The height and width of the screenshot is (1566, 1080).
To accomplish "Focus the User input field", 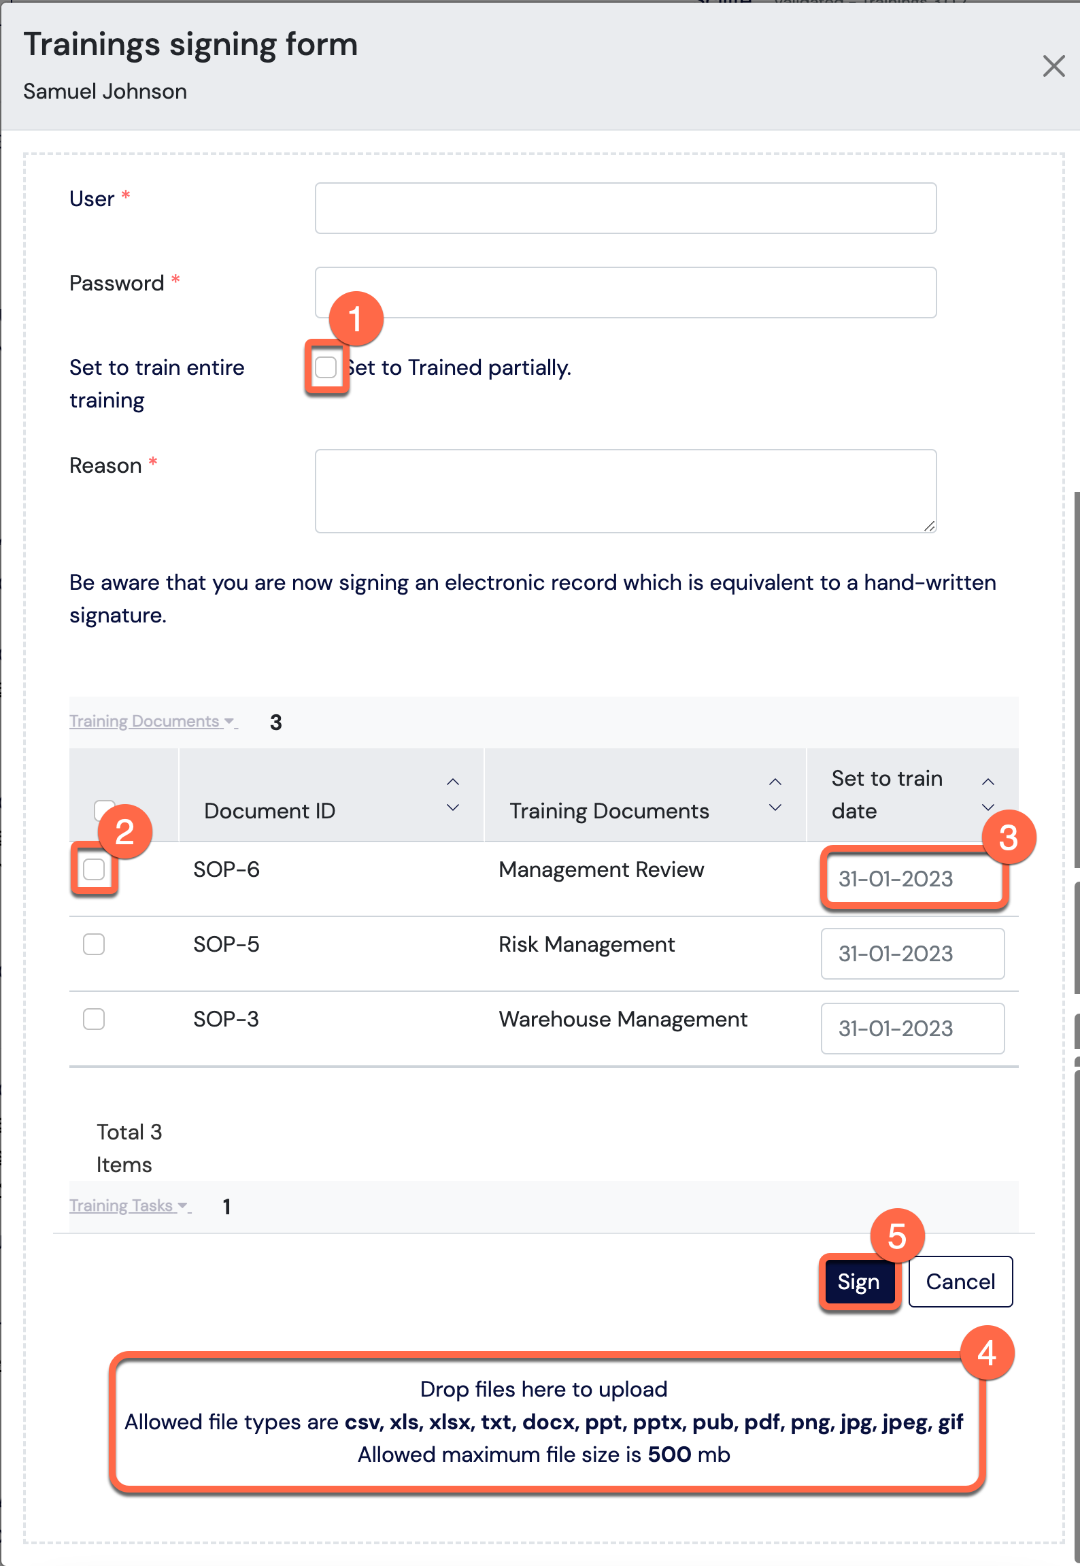I will (626, 208).
